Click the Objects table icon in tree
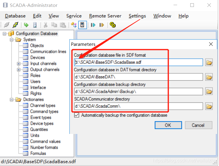219x166 pixels. pyautogui.click(x=25, y=46)
